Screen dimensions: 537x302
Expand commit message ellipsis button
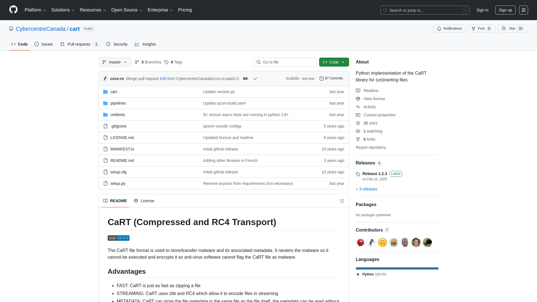245,79
